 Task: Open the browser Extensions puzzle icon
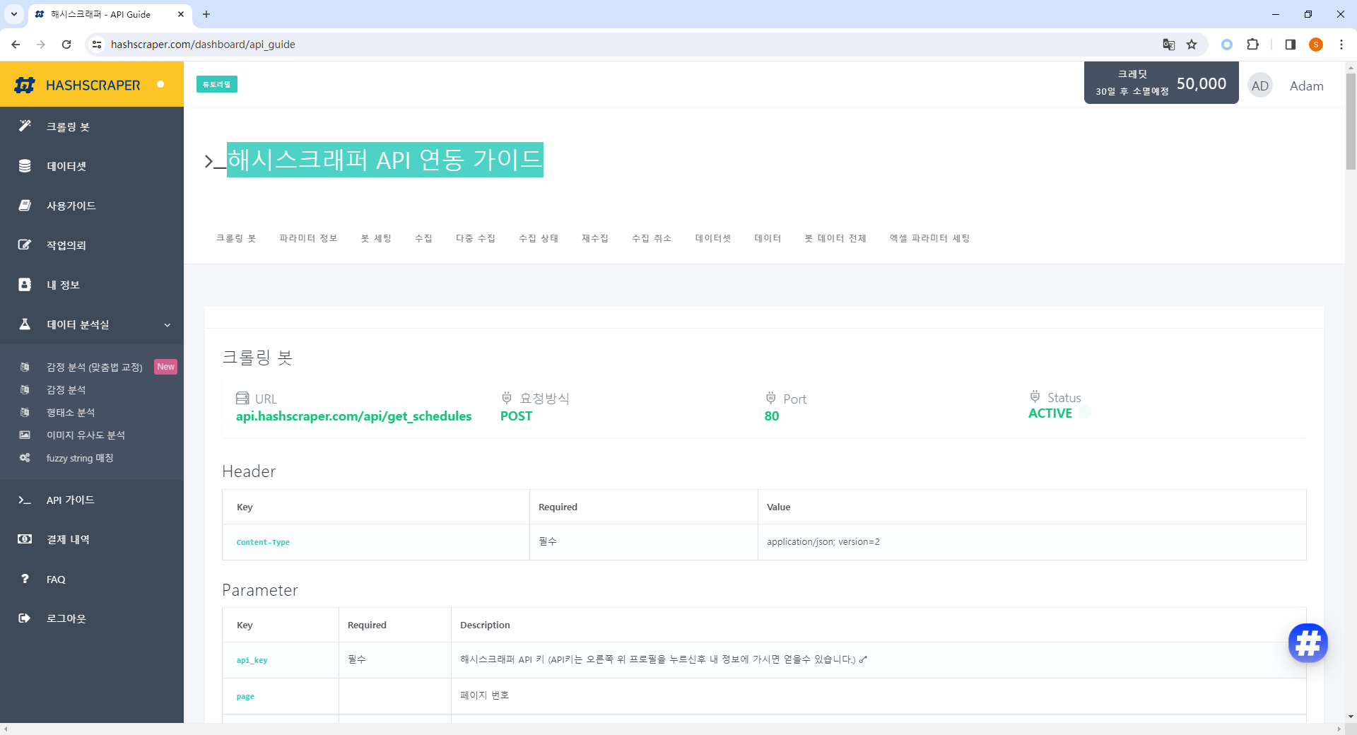tap(1252, 45)
